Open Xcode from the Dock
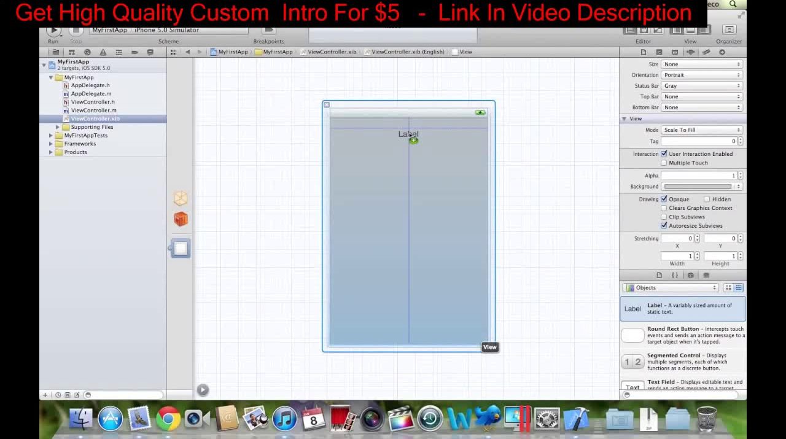The width and height of the screenshot is (786, 439). tap(578, 419)
